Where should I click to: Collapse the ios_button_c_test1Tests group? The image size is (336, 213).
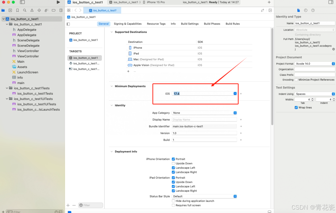click(x=7, y=88)
